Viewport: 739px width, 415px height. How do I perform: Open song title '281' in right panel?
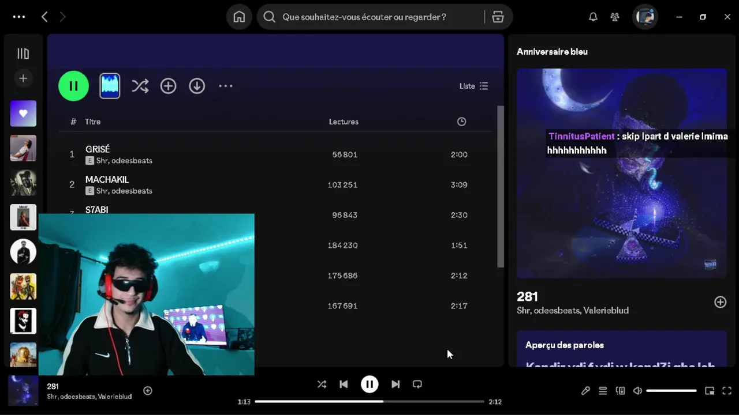[x=527, y=296]
